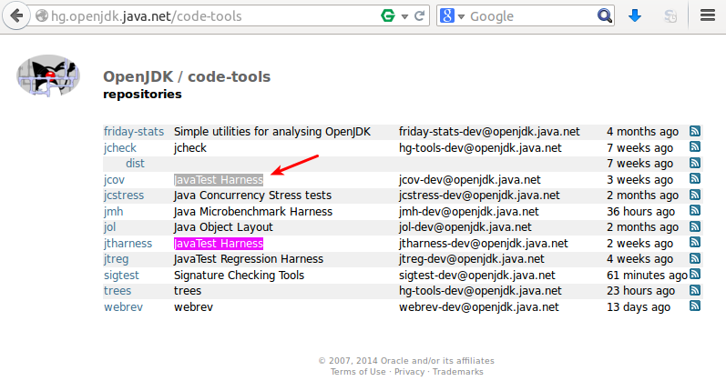Click the browser back arrow button

tap(17, 16)
